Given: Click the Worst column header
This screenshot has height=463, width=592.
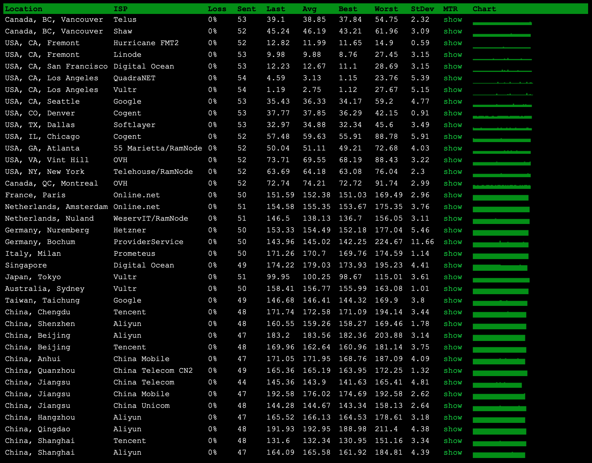Looking at the screenshot, I should click(386, 9).
